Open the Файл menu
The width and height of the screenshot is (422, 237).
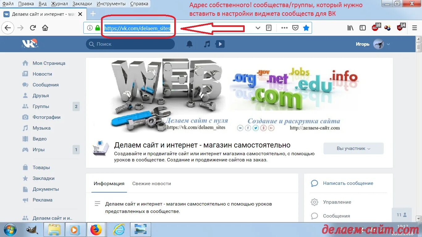point(8,4)
